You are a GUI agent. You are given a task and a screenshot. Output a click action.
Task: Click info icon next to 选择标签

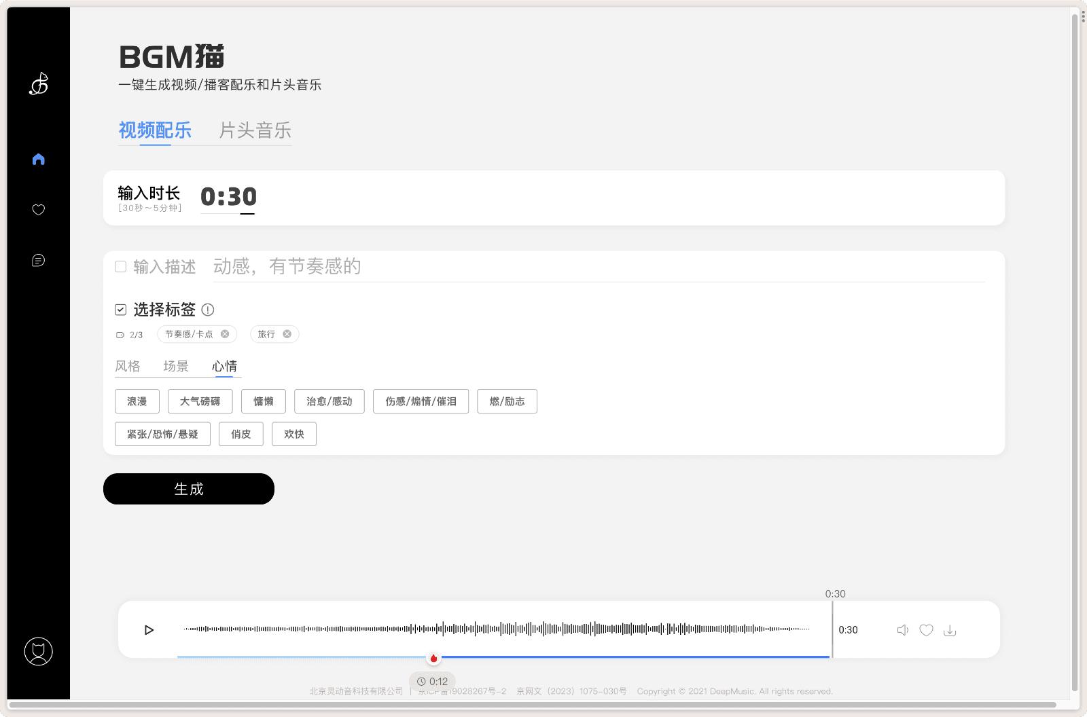click(208, 310)
